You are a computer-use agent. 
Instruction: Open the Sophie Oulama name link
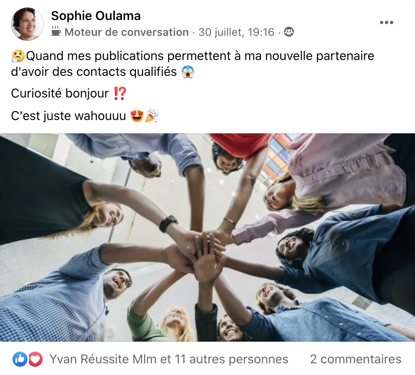tap(96, 16)
